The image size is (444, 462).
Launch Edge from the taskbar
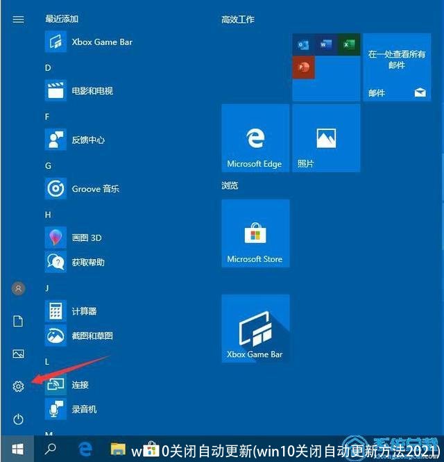click(x=85, y=449)
